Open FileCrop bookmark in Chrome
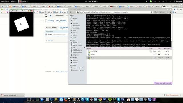 (49, 12)
